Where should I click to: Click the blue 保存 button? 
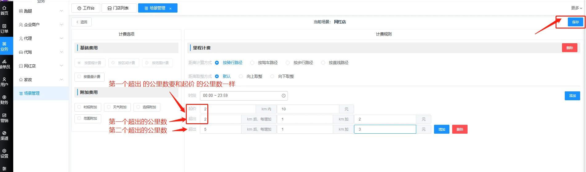[x=575, y=22]
